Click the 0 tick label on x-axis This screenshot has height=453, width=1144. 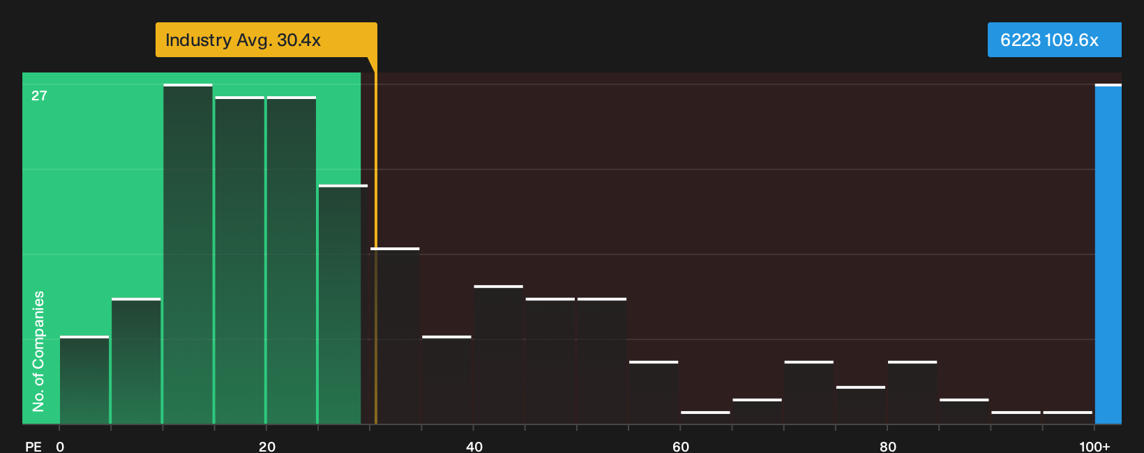pos(60,446)
